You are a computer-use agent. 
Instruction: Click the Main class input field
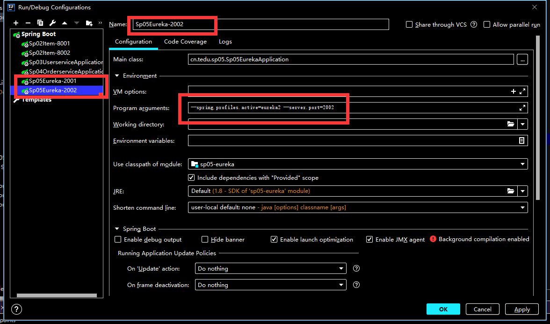[x=351, y=59]
